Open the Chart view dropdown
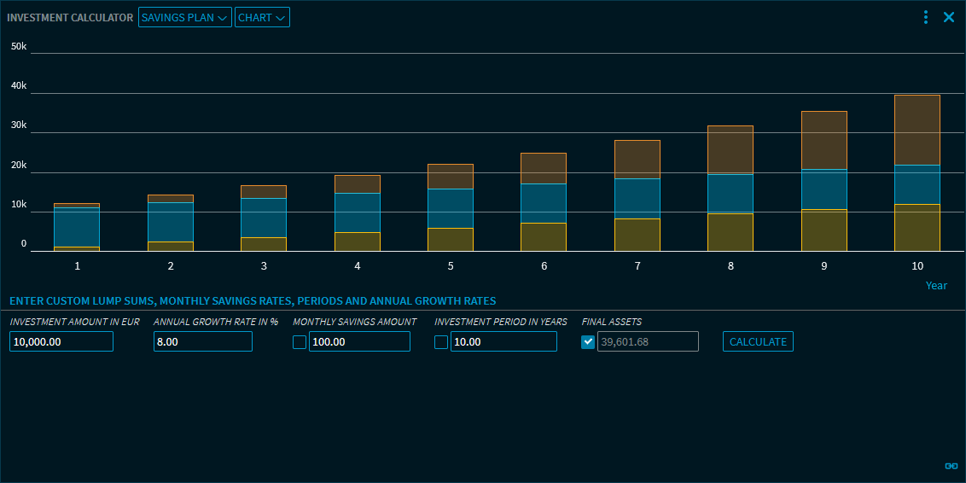The image size is (966, 483). point(262,18)
